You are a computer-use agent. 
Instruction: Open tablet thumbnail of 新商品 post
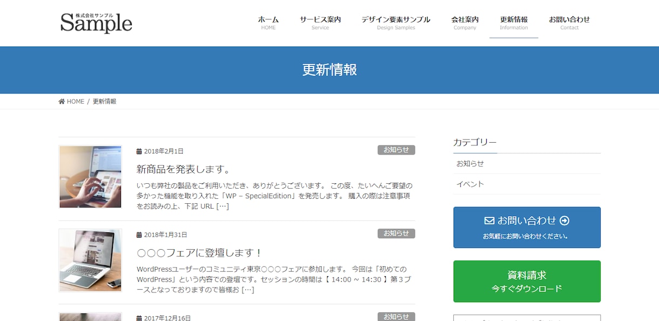[90, 177]
